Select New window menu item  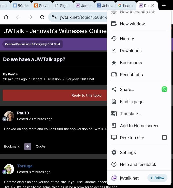point(139,24)
